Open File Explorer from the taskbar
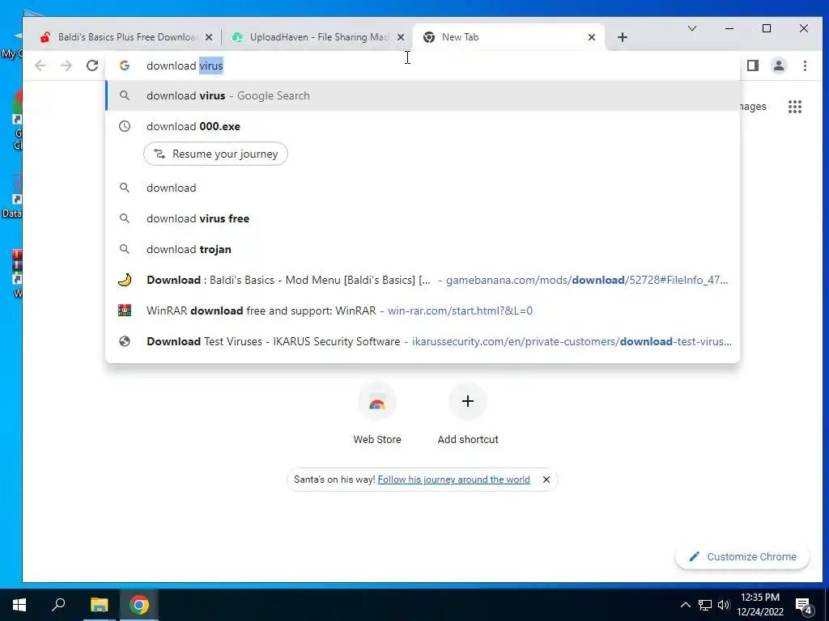 coord(99,605)
